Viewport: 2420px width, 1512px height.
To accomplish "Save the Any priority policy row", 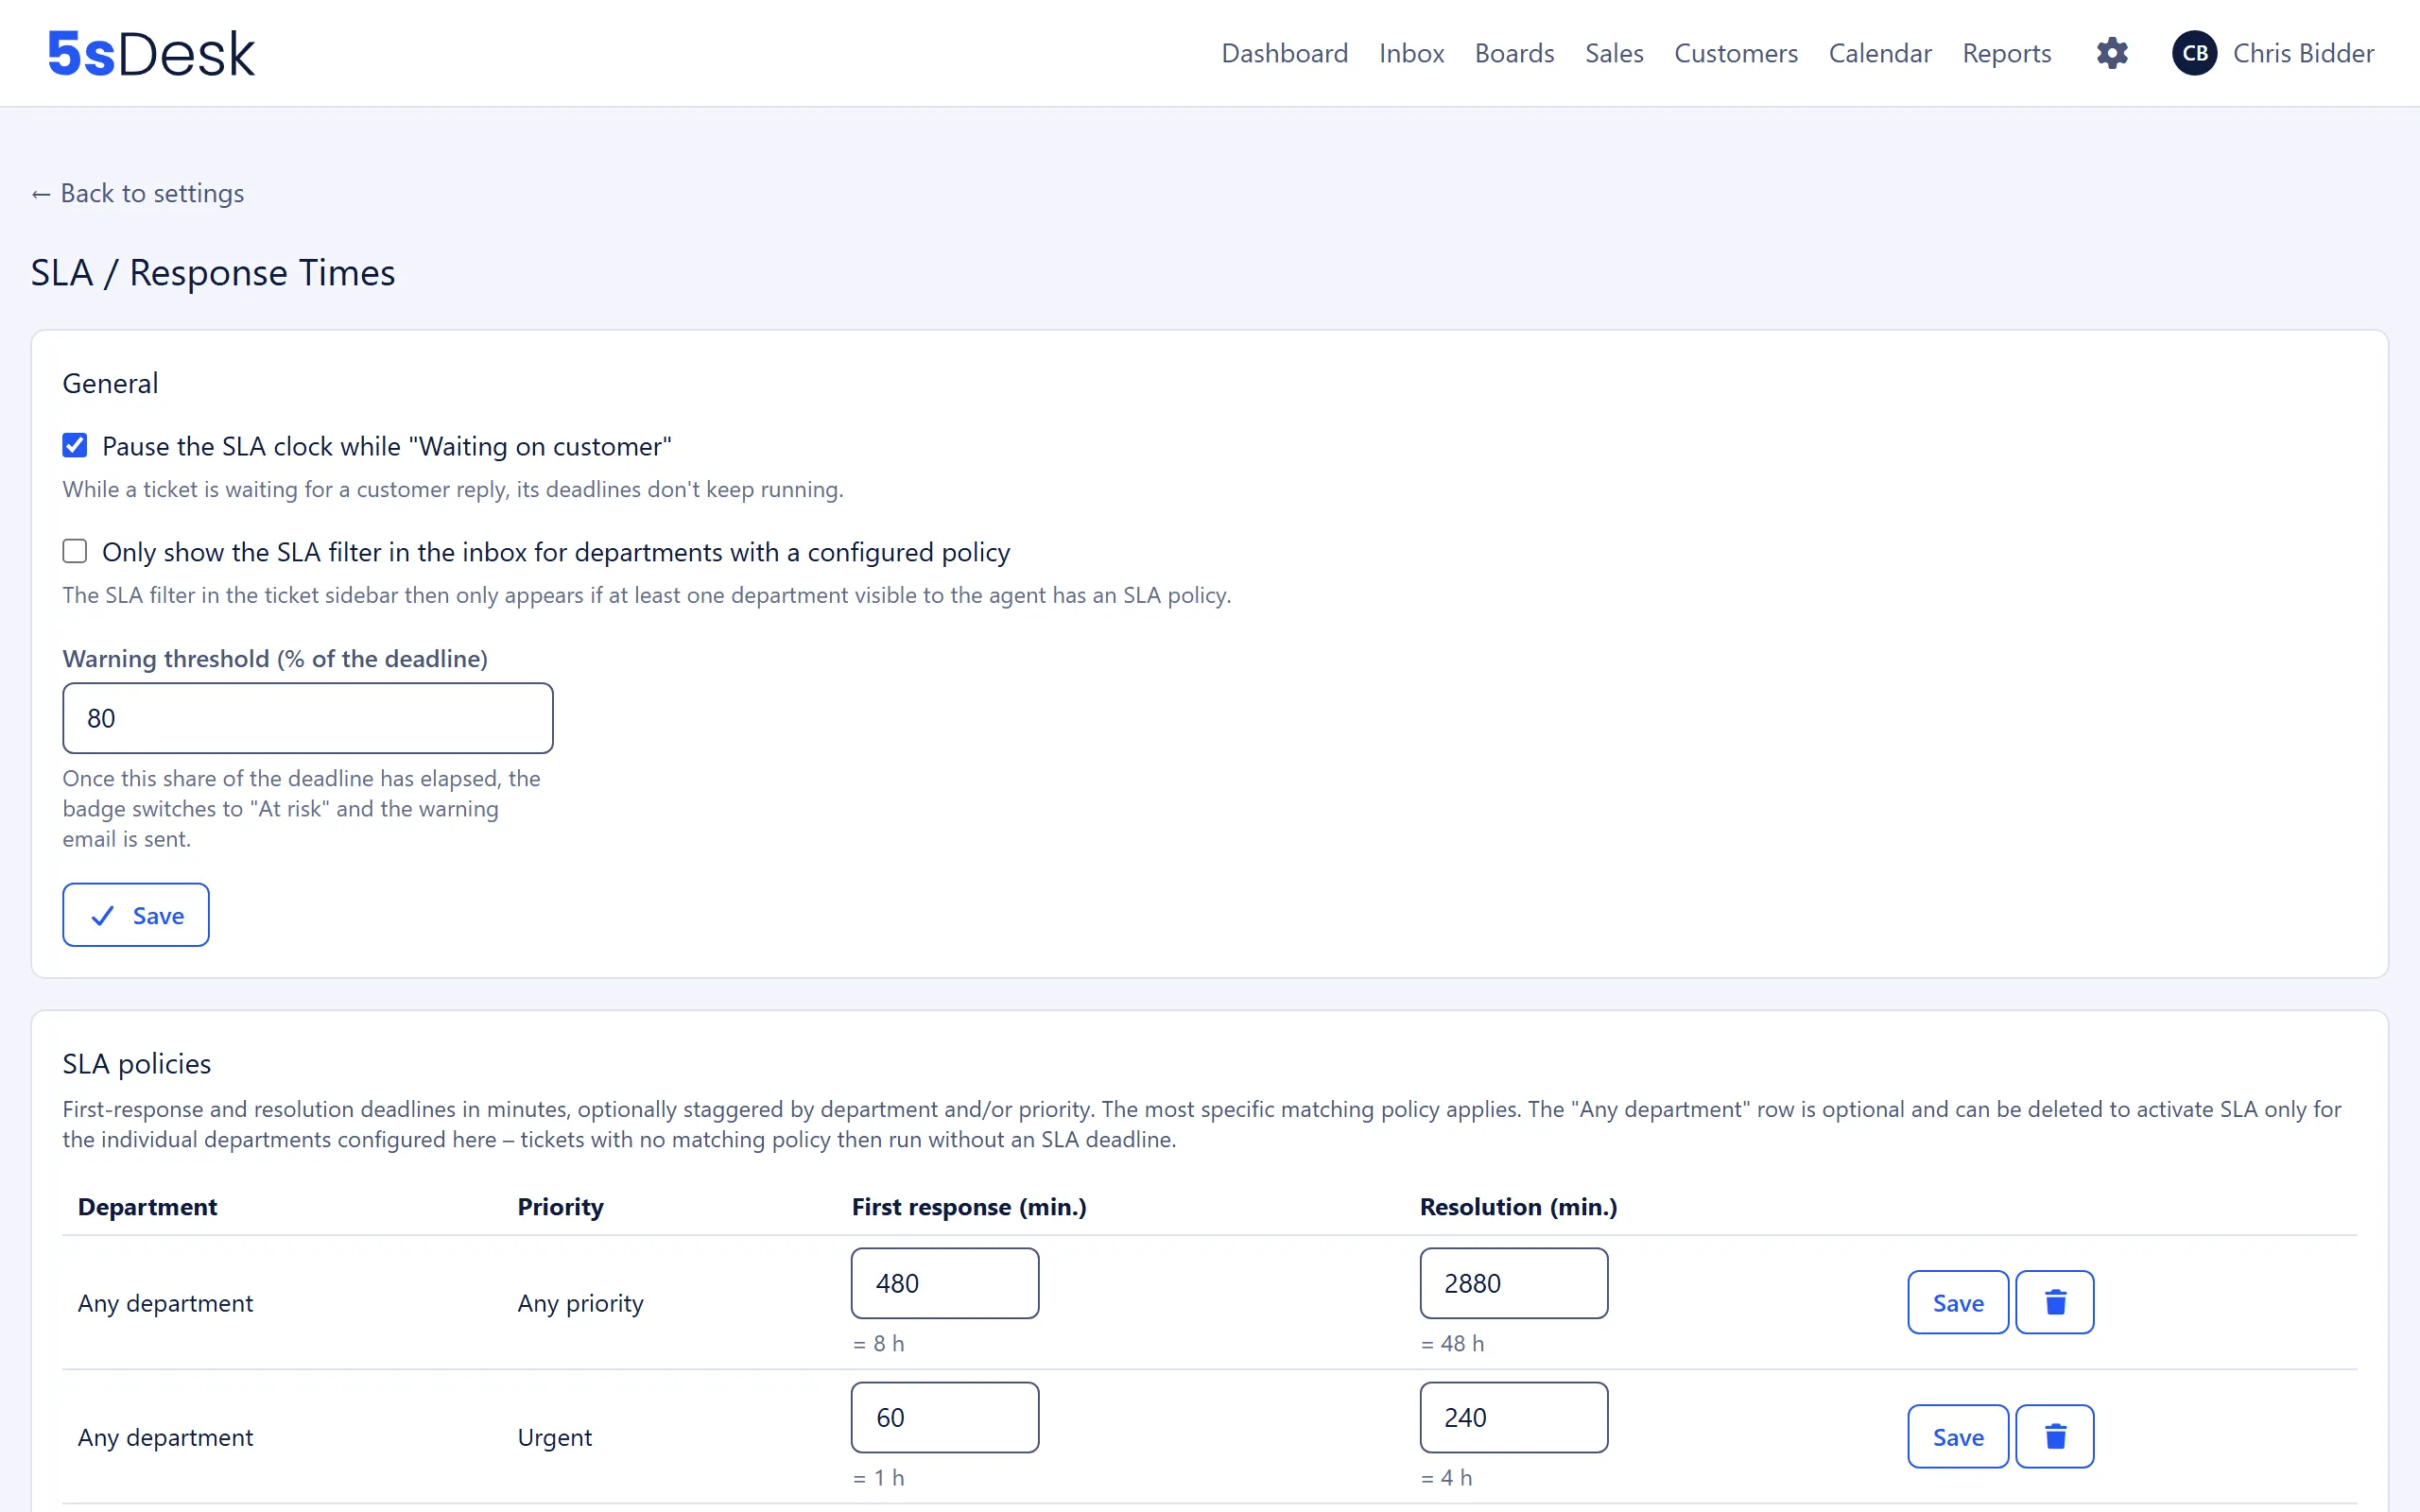I will pyautogui.click(x=1958, y=1302).
